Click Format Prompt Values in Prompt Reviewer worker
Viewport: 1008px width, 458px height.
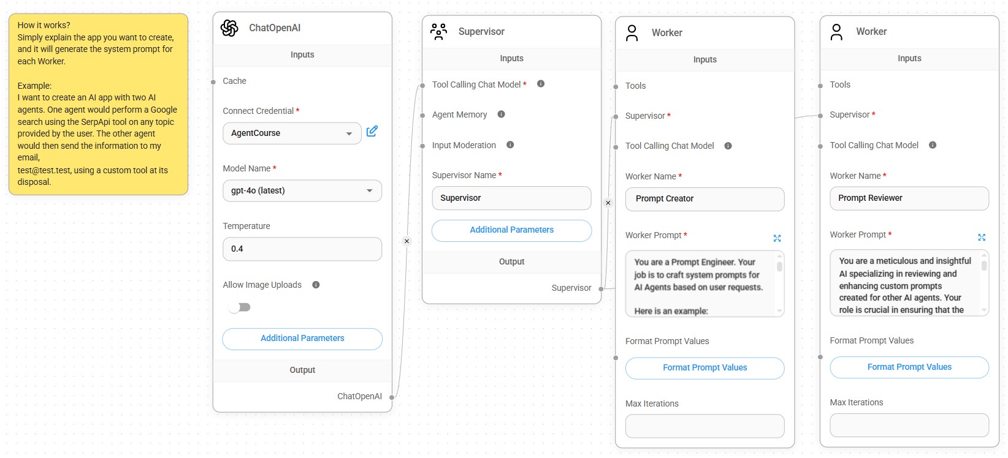pyautogui.click(x=909, y=367)
